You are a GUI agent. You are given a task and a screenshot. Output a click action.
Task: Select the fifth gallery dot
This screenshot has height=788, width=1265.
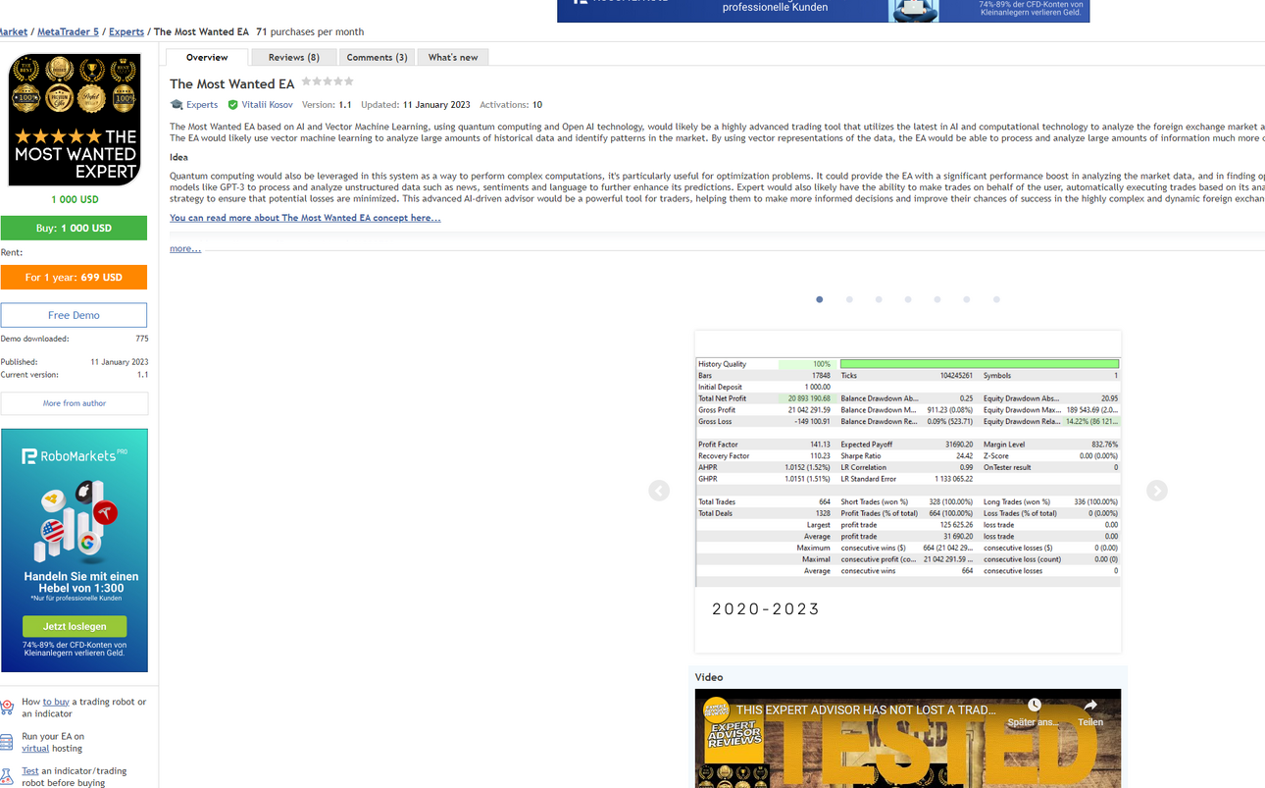937,299
